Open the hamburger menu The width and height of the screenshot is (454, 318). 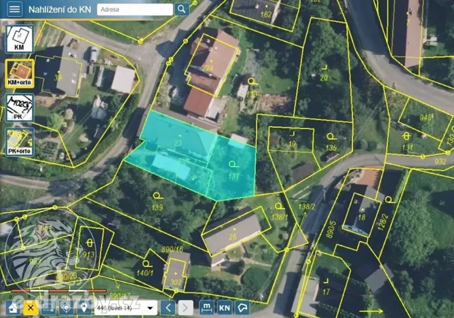coord(14,10)
